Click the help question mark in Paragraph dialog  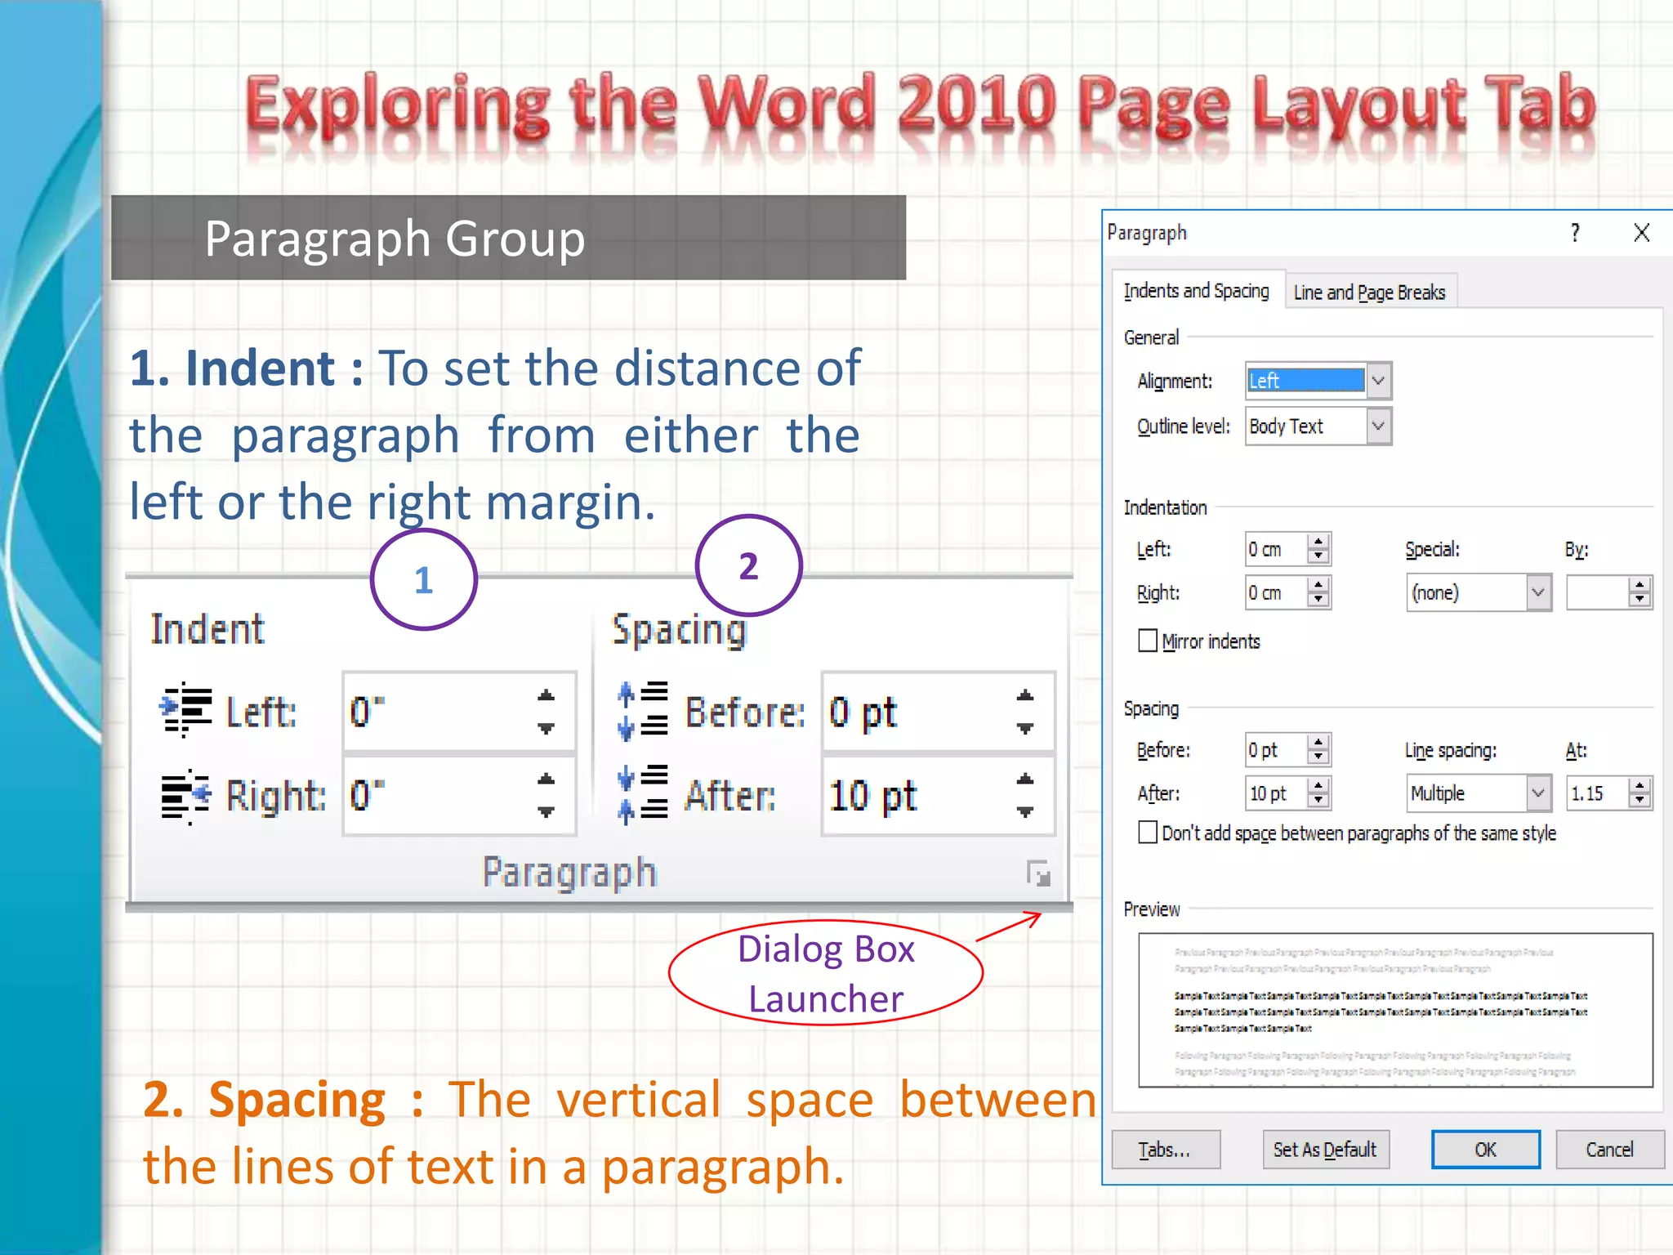click(1574, 234)
